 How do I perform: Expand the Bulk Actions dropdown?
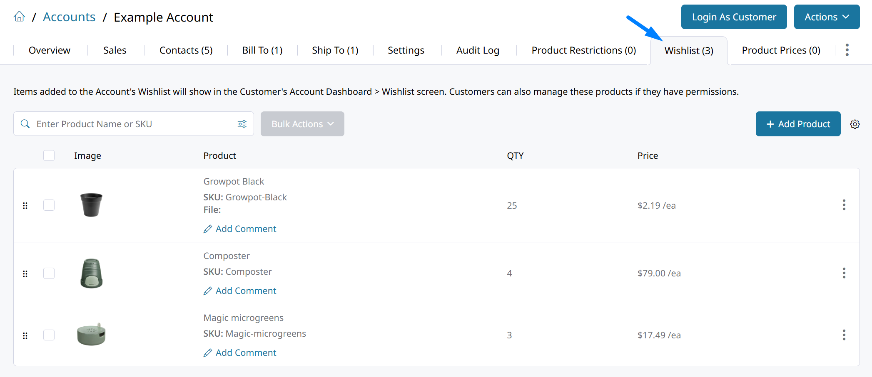click(302, 124)
